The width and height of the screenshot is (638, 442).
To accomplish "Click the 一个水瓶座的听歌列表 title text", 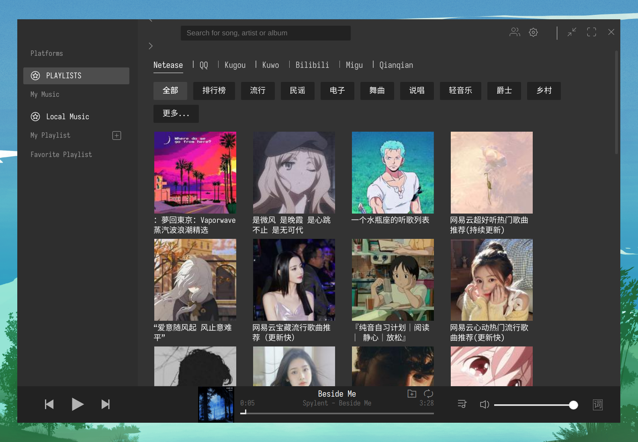I will (391, 220).
